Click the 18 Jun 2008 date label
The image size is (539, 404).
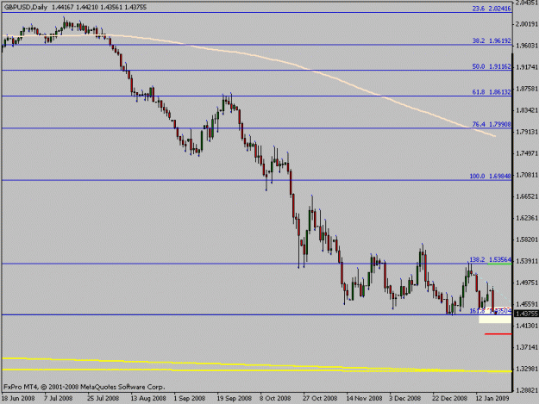pos(18,398)
